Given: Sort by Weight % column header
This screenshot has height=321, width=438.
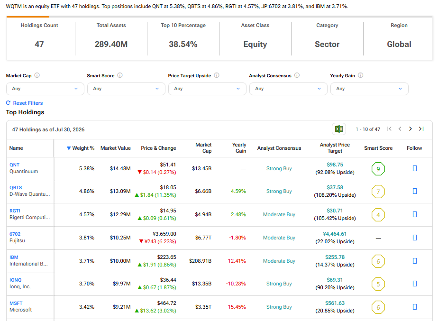Looking at the screenshot, I should pos(81,148).
